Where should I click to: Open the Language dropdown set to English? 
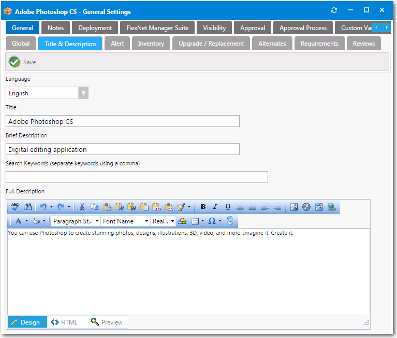83,93
